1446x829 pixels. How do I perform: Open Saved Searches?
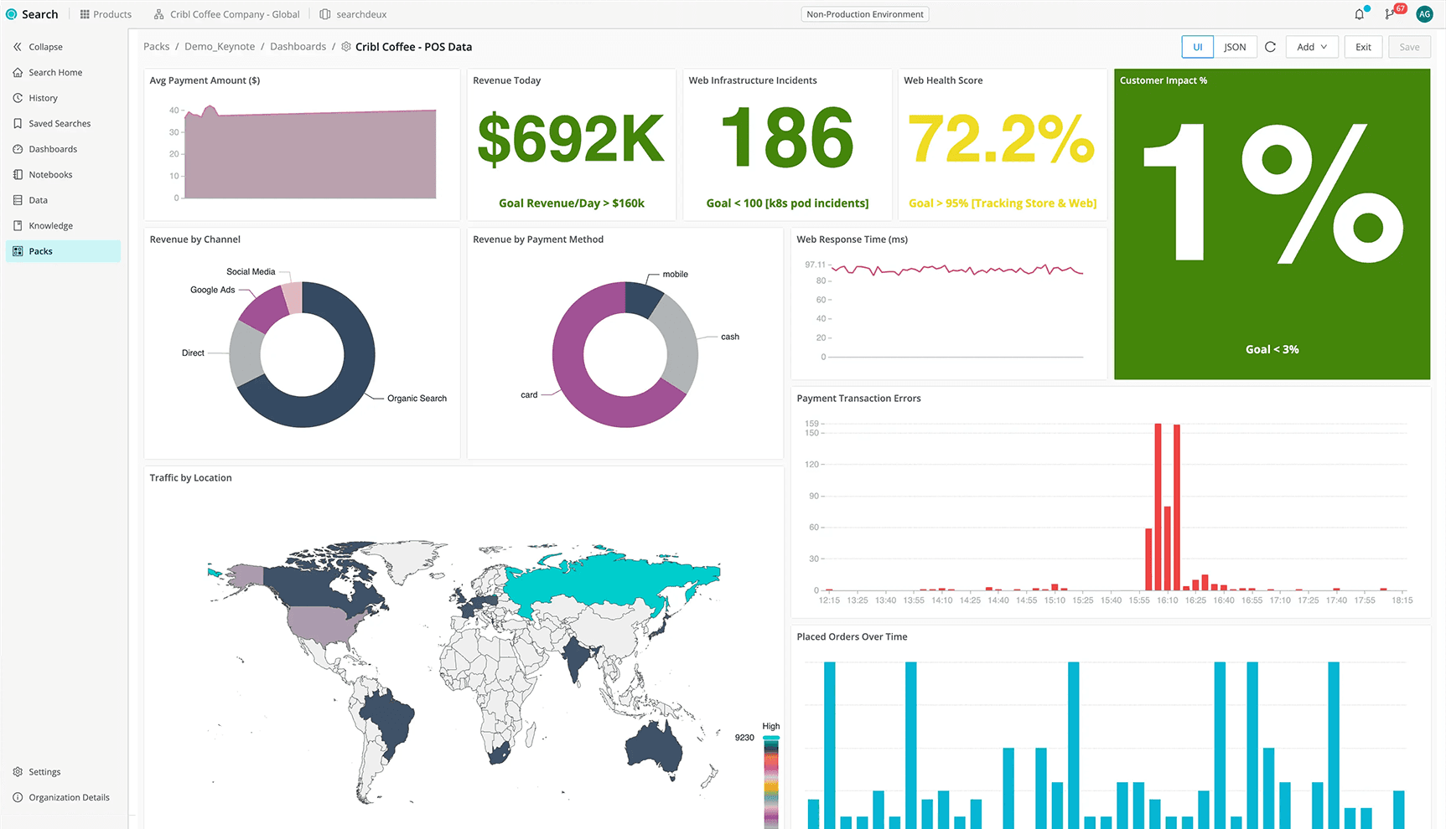click(60, 123)
